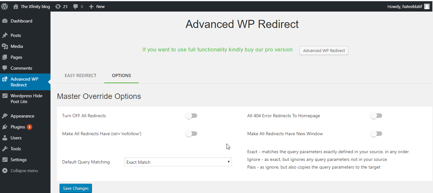Click the Exact query matching description line
433x193 pixels.
[328, 152]
